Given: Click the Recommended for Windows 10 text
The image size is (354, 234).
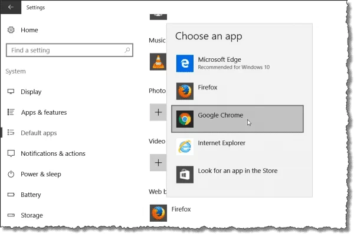Looking at the screenshot, I should 234,67.
